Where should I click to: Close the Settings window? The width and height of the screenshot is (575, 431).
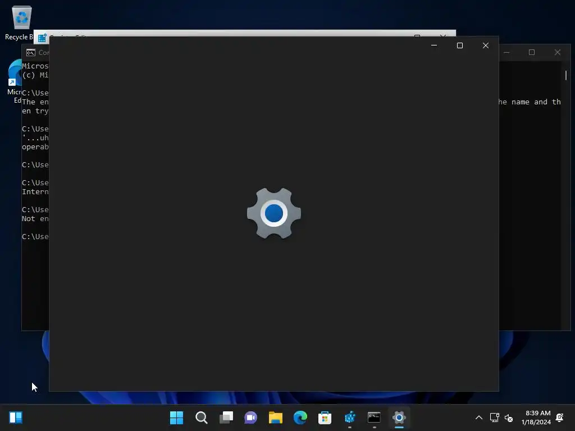486,45
